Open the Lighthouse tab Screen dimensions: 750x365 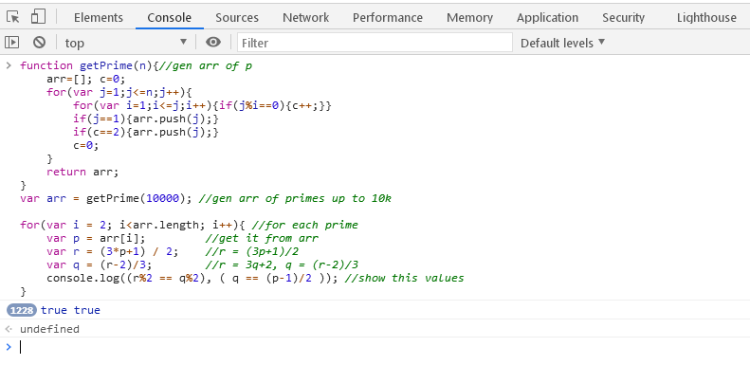coord(706,18)
